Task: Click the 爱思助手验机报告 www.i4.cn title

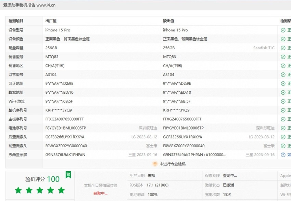Action: coord(29,5)
